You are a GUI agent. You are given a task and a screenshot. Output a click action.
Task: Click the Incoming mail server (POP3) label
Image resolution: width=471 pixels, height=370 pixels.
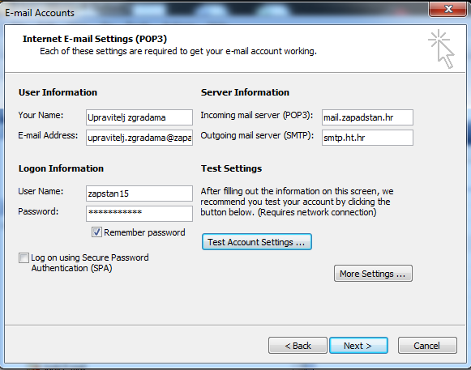pyautogui.click(x=257, y=115)
